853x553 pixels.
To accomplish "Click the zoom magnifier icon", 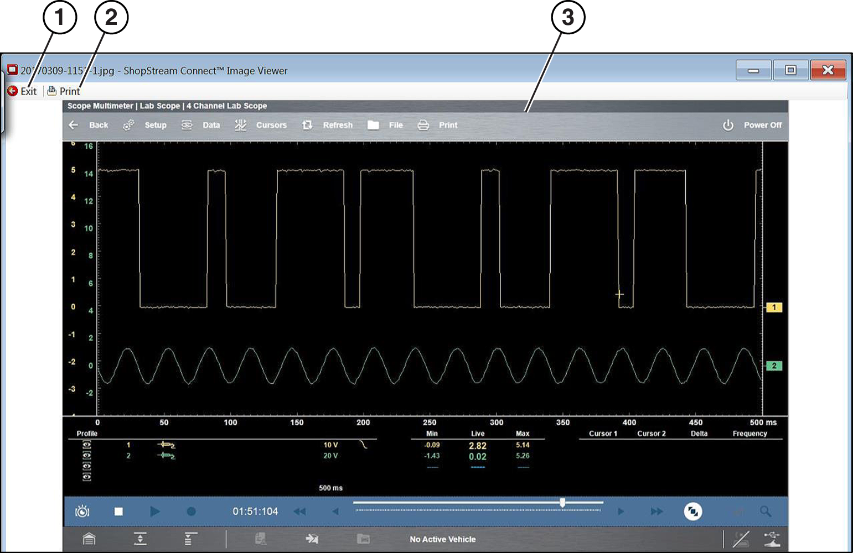I will pyautogui.click(x=766, y=512).
